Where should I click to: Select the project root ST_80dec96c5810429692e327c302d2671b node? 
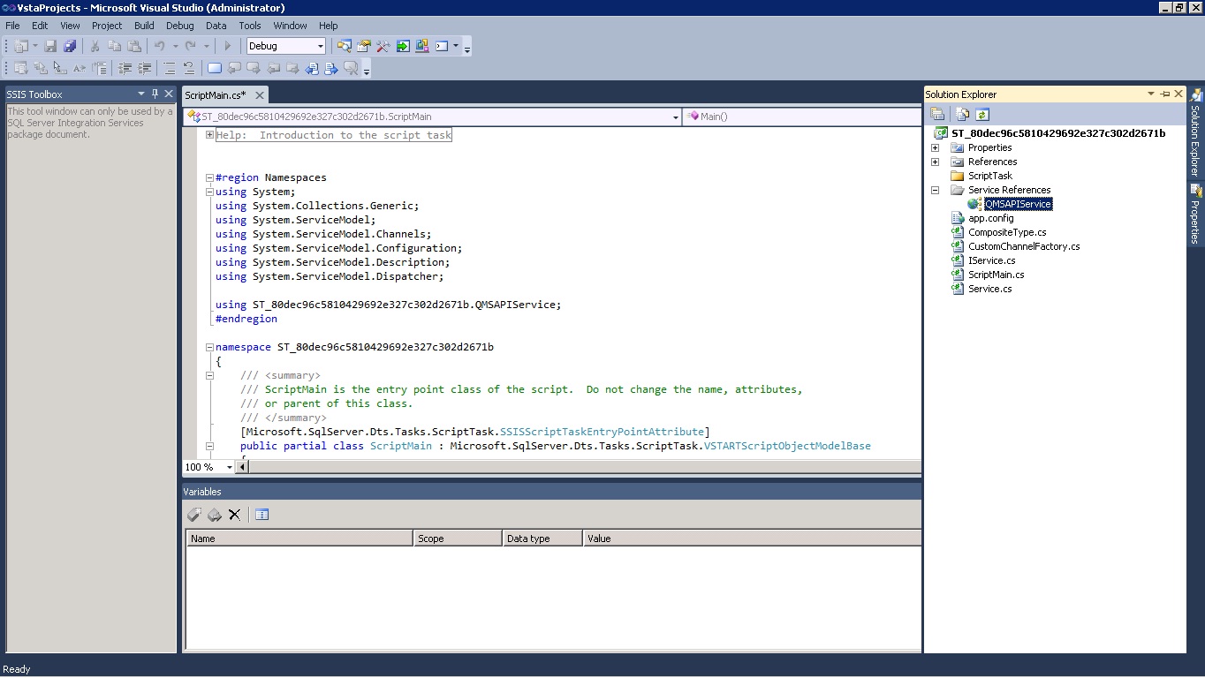[x=1058, y=133]
